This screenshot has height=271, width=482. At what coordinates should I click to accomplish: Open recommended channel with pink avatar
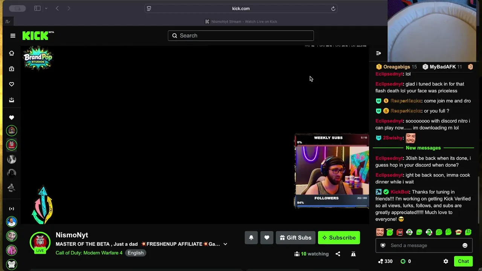coord(12,250)
